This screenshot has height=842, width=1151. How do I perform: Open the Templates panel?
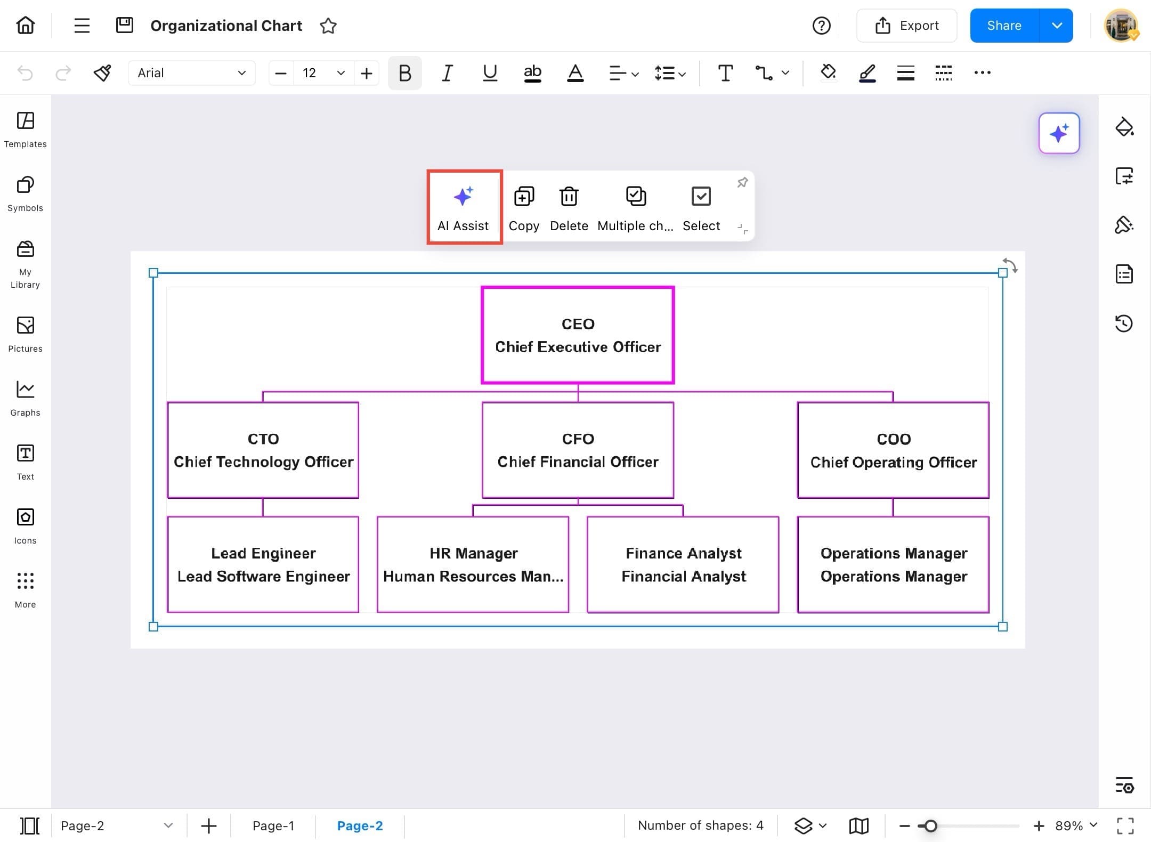(x=25, y=129)
